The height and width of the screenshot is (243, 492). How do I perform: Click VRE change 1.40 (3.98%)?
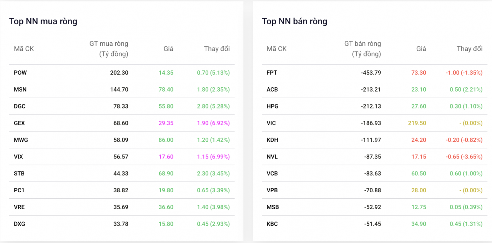213,207
